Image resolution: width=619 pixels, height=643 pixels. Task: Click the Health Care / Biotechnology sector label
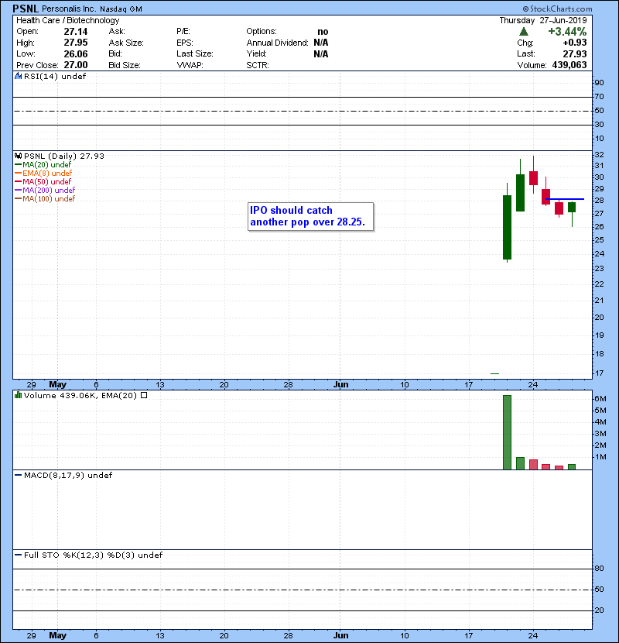coord(67,20)
